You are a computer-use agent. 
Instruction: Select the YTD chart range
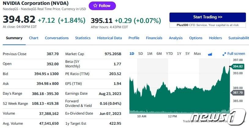coord(169,54)
